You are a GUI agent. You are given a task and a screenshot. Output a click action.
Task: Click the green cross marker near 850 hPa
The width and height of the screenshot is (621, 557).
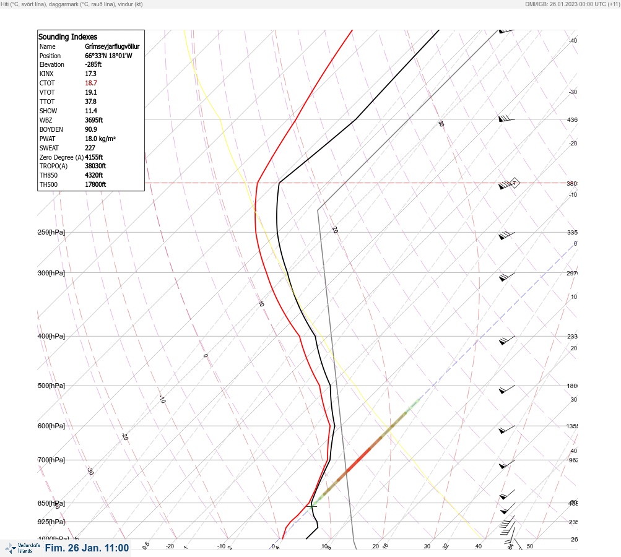(x=311, y=506)
